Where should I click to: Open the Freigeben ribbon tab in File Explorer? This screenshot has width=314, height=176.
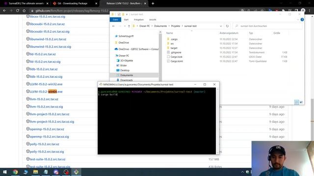139,20
